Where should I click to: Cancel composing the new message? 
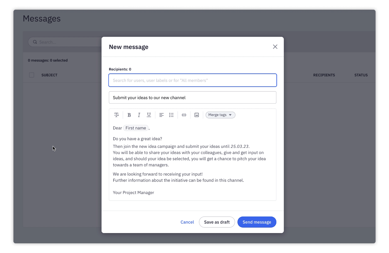point(187,222)
